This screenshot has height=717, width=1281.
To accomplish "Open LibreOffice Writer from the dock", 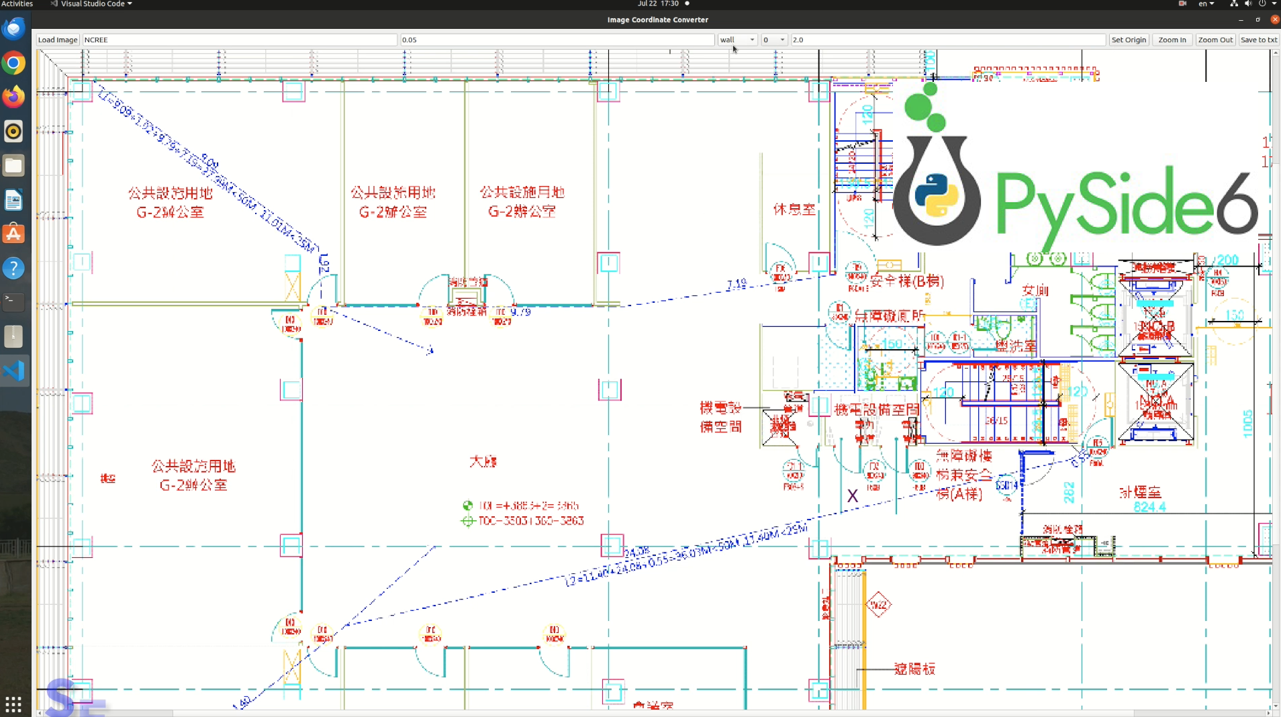I will 13,200.
